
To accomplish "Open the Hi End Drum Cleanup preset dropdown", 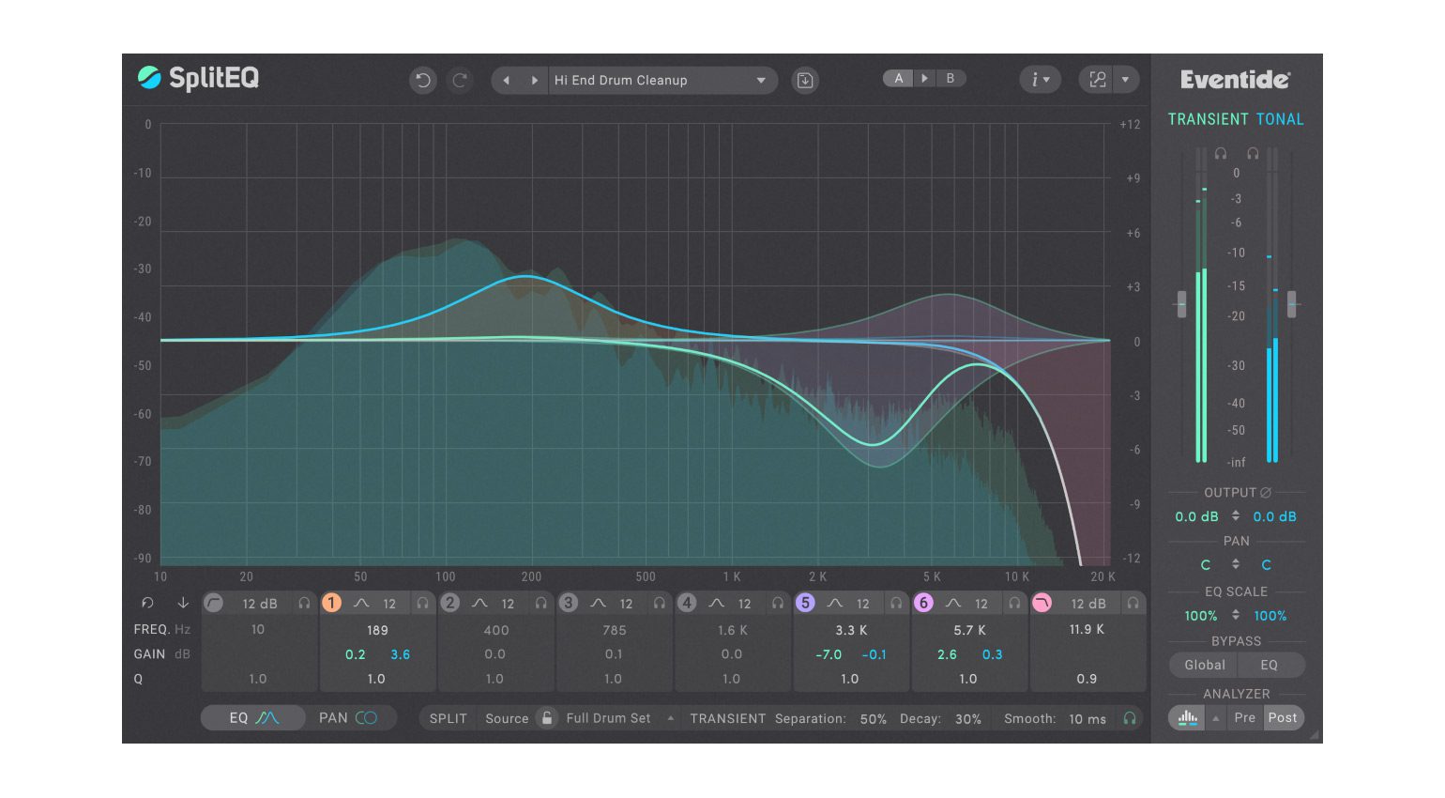I will 661,81.
